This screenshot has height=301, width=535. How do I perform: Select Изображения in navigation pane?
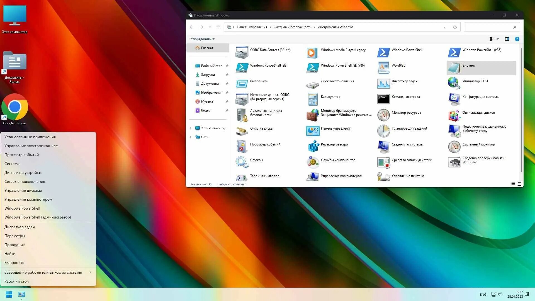[211, 93]
